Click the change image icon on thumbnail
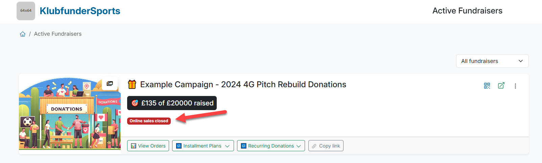 110,84
